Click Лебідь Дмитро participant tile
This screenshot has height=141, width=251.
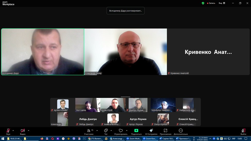[88, 119]
